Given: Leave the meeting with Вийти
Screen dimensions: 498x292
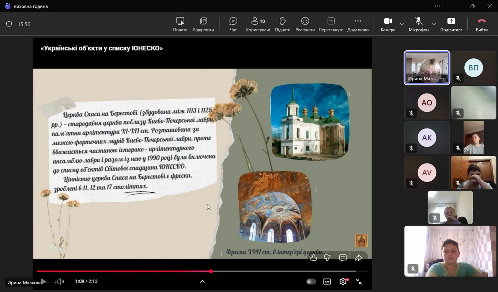Looking at the screenshot, I should 482,24.
